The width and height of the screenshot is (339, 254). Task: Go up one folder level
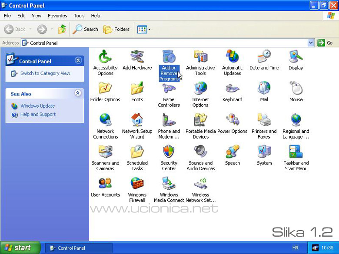point(62,29)
